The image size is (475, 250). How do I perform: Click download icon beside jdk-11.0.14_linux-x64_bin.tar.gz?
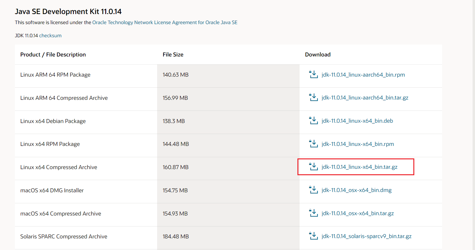pyautogui.click(x=313, y=167)
